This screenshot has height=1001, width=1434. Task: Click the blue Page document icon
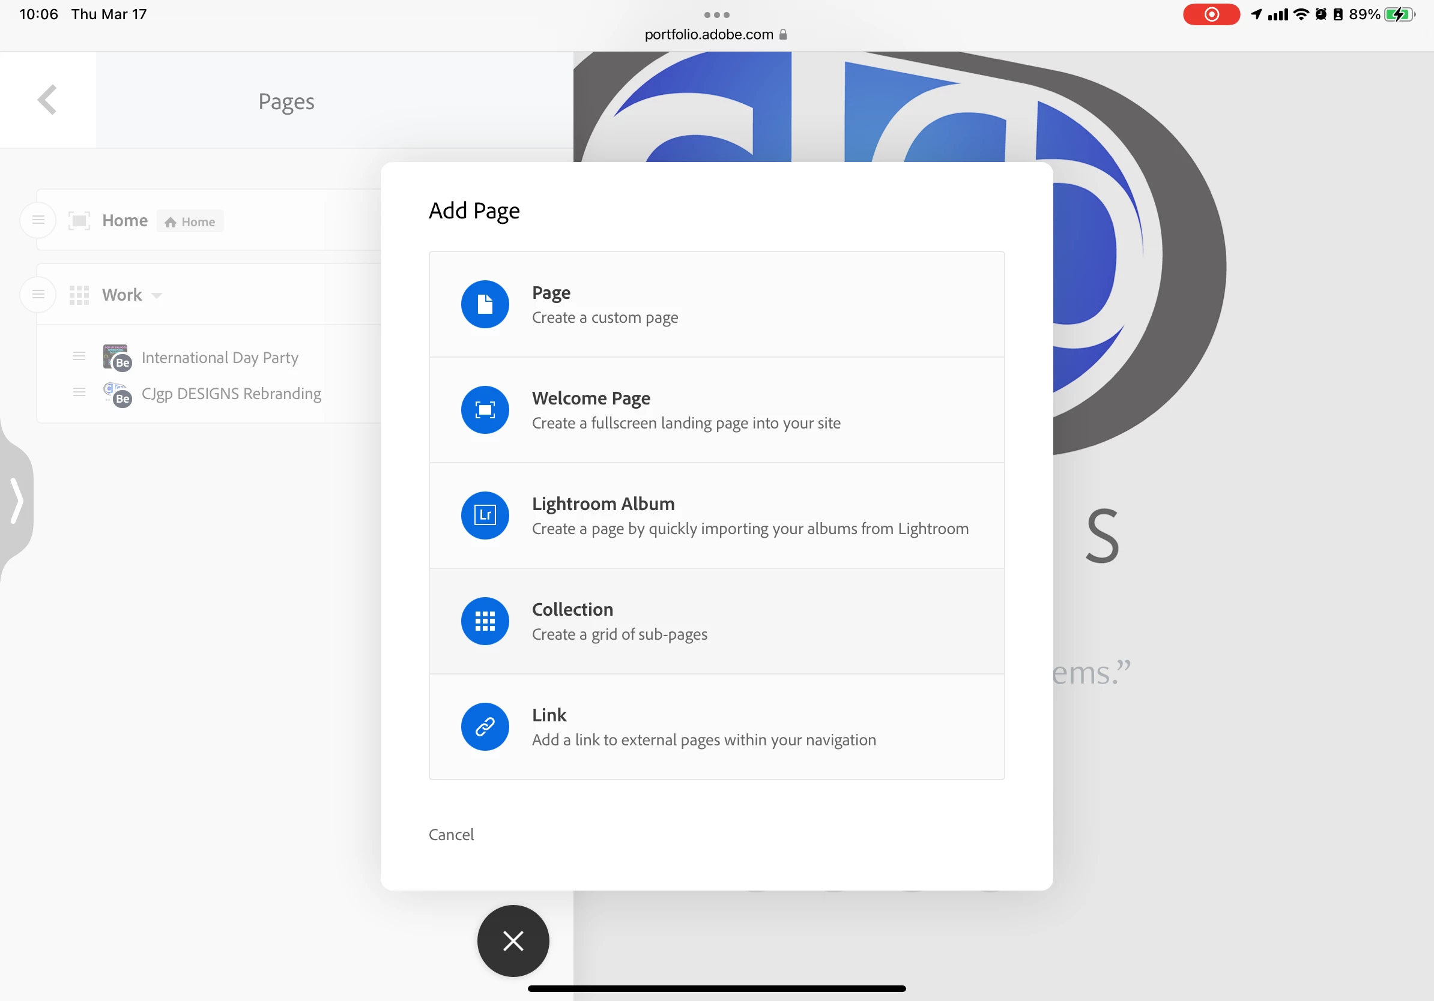[x=485, y=304]
